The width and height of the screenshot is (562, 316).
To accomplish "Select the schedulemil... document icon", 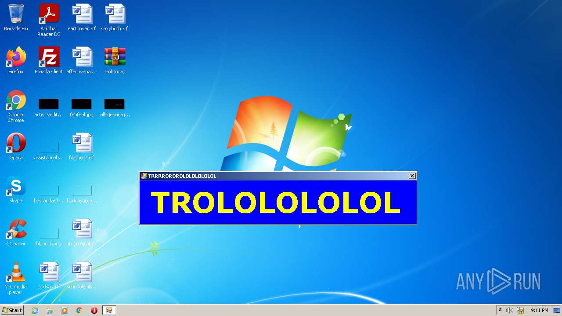I will [x=82, y=276].
